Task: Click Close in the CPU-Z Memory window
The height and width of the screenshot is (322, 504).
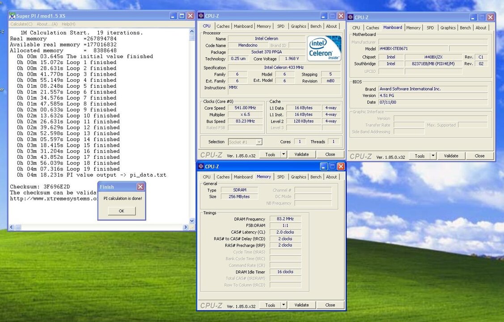Action: click(330, 305)
